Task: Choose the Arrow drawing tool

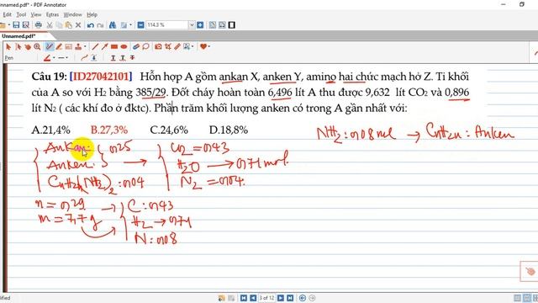Action: 104,46
